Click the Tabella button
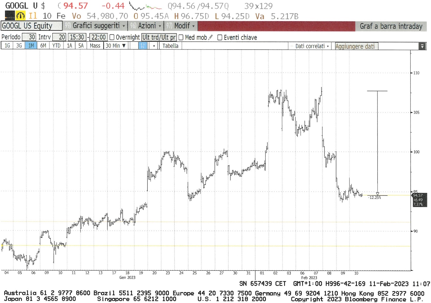 170,46
